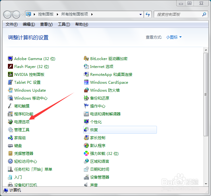The height and width of the screenshot is (196, 211).
Task: Open the 区域和语言 link
Action: click(100, 161)
